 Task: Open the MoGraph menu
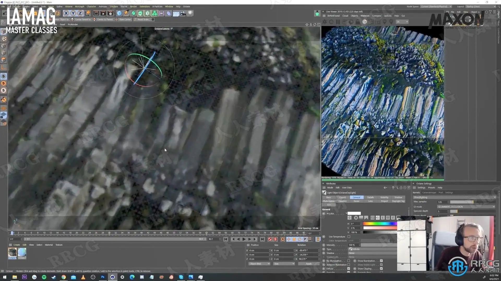tap(79, 7)
